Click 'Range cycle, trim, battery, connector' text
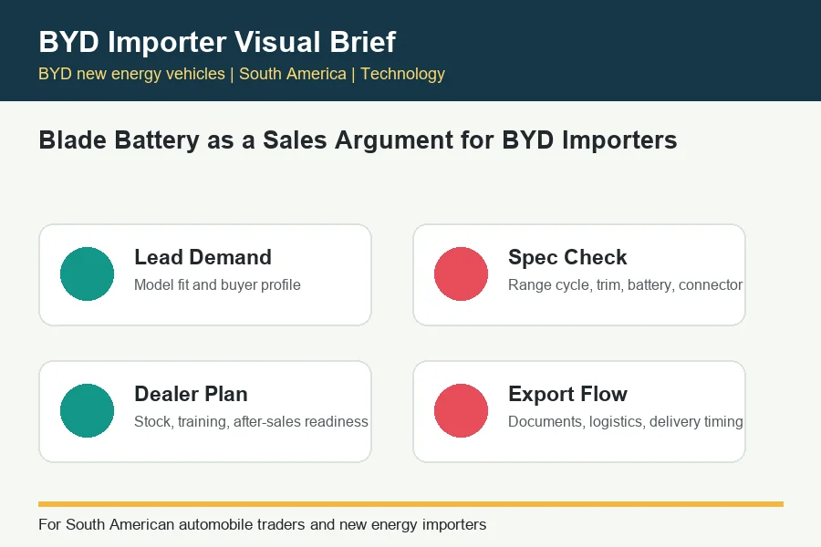The width and height of the screenshot is (821, 547). pyautogui.click(x=625, y=284)
